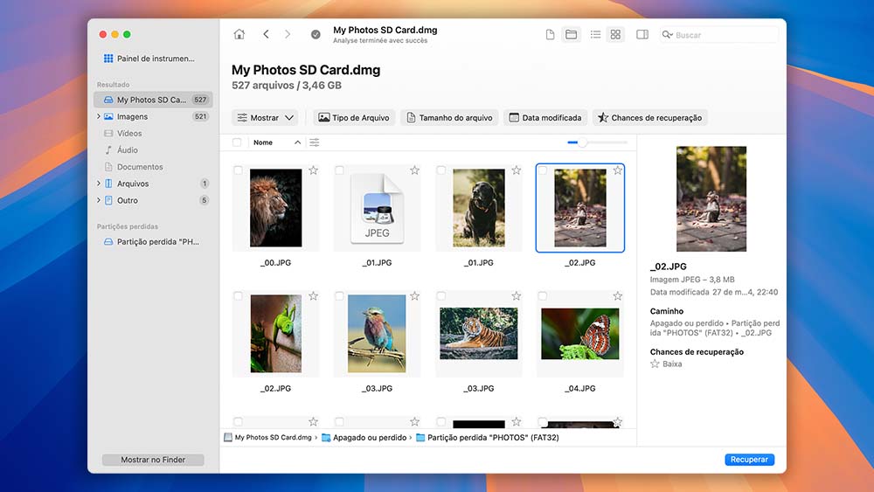
Task: Select the _03.JPG tiger thumbnail
Action: coord(479,334)
